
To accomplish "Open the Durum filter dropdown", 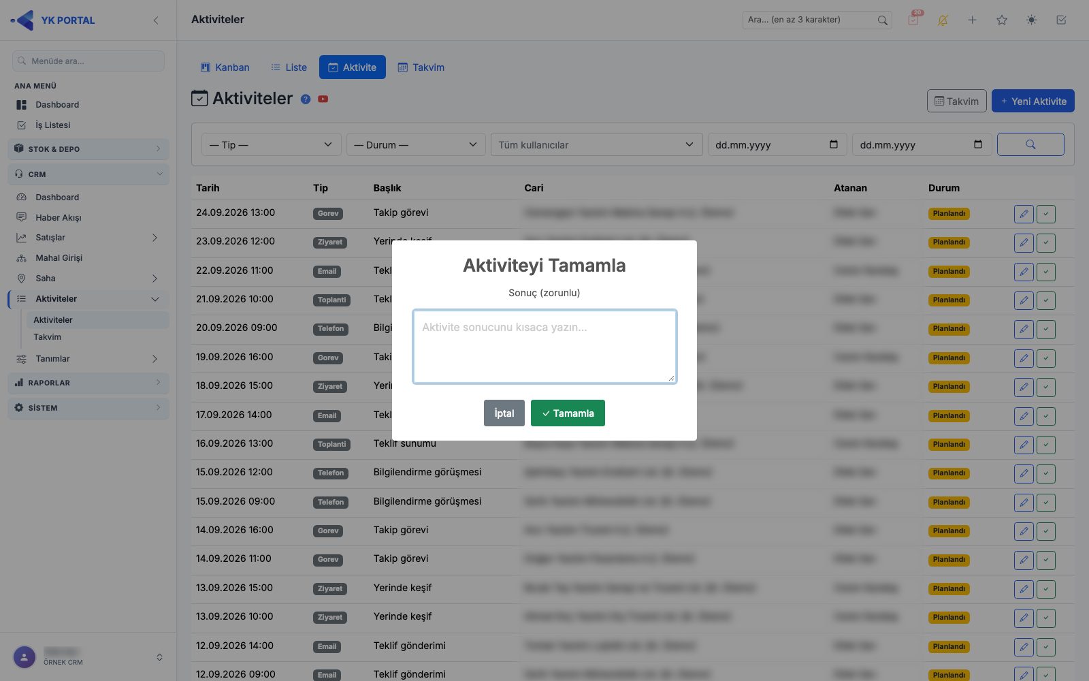I will coord(416,144).
